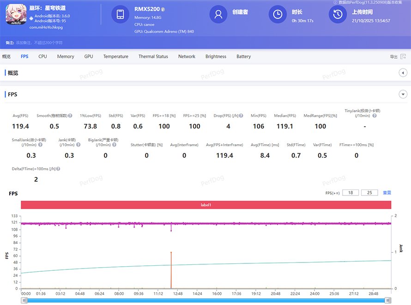Click help icon beside Delta(FTime)>100ms
Viewport: 411px width, 305px height.
pyautogui.click(x=58, y=169)
